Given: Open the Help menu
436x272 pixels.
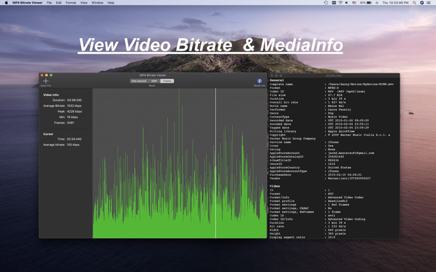Looking at the screenshot, I should (x=111, y=3).
